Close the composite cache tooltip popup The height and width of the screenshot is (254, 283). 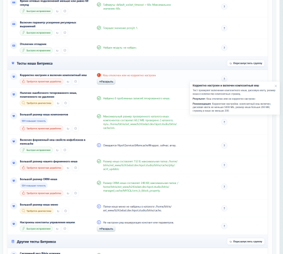(276, 86)
